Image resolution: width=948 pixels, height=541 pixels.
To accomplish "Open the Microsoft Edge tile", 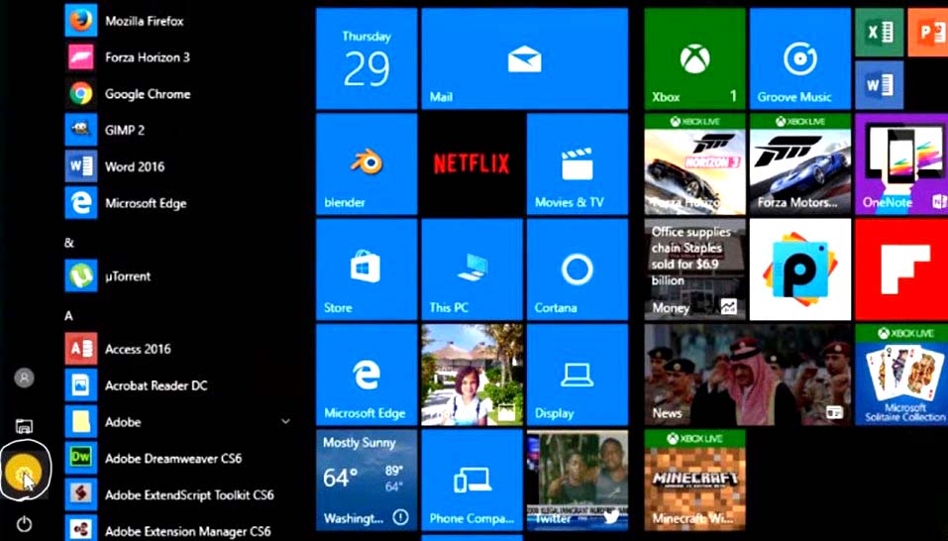I will tap(367, 375).
